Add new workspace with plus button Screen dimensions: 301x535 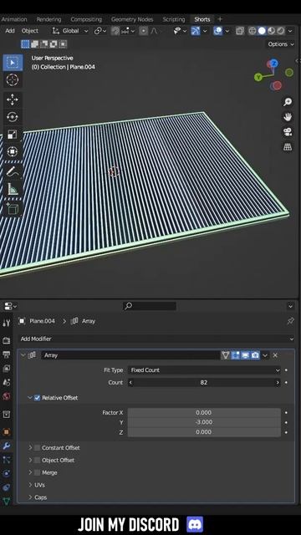pyautogui.click(x=220, y=19)
